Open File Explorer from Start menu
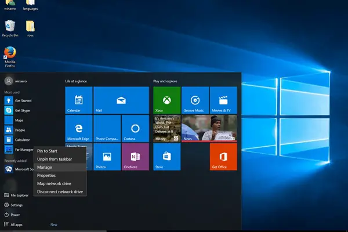348x232 pixels. point(16,195)
